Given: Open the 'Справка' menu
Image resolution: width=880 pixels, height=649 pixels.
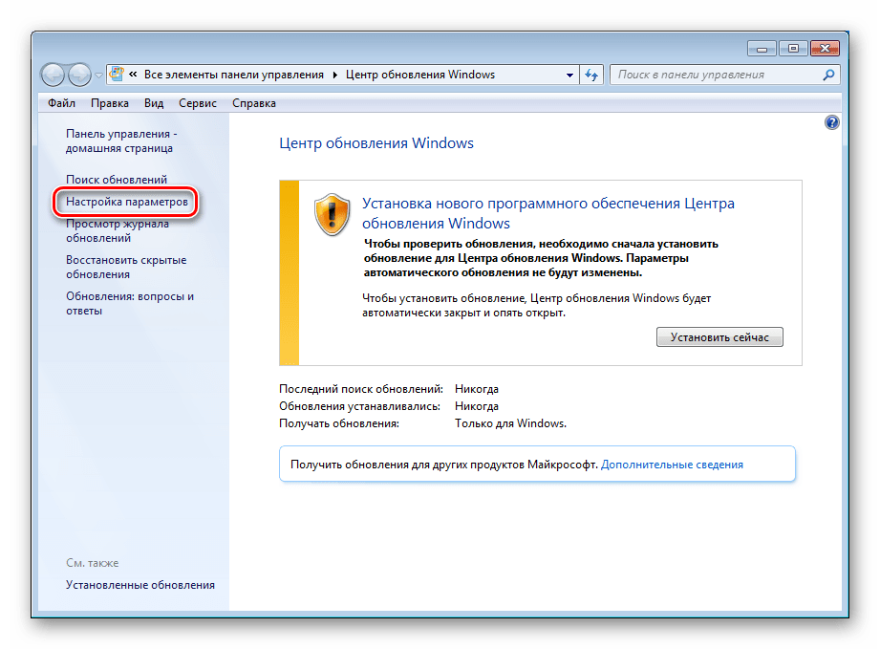Looking at the screenshot, I should coord(253,103).
